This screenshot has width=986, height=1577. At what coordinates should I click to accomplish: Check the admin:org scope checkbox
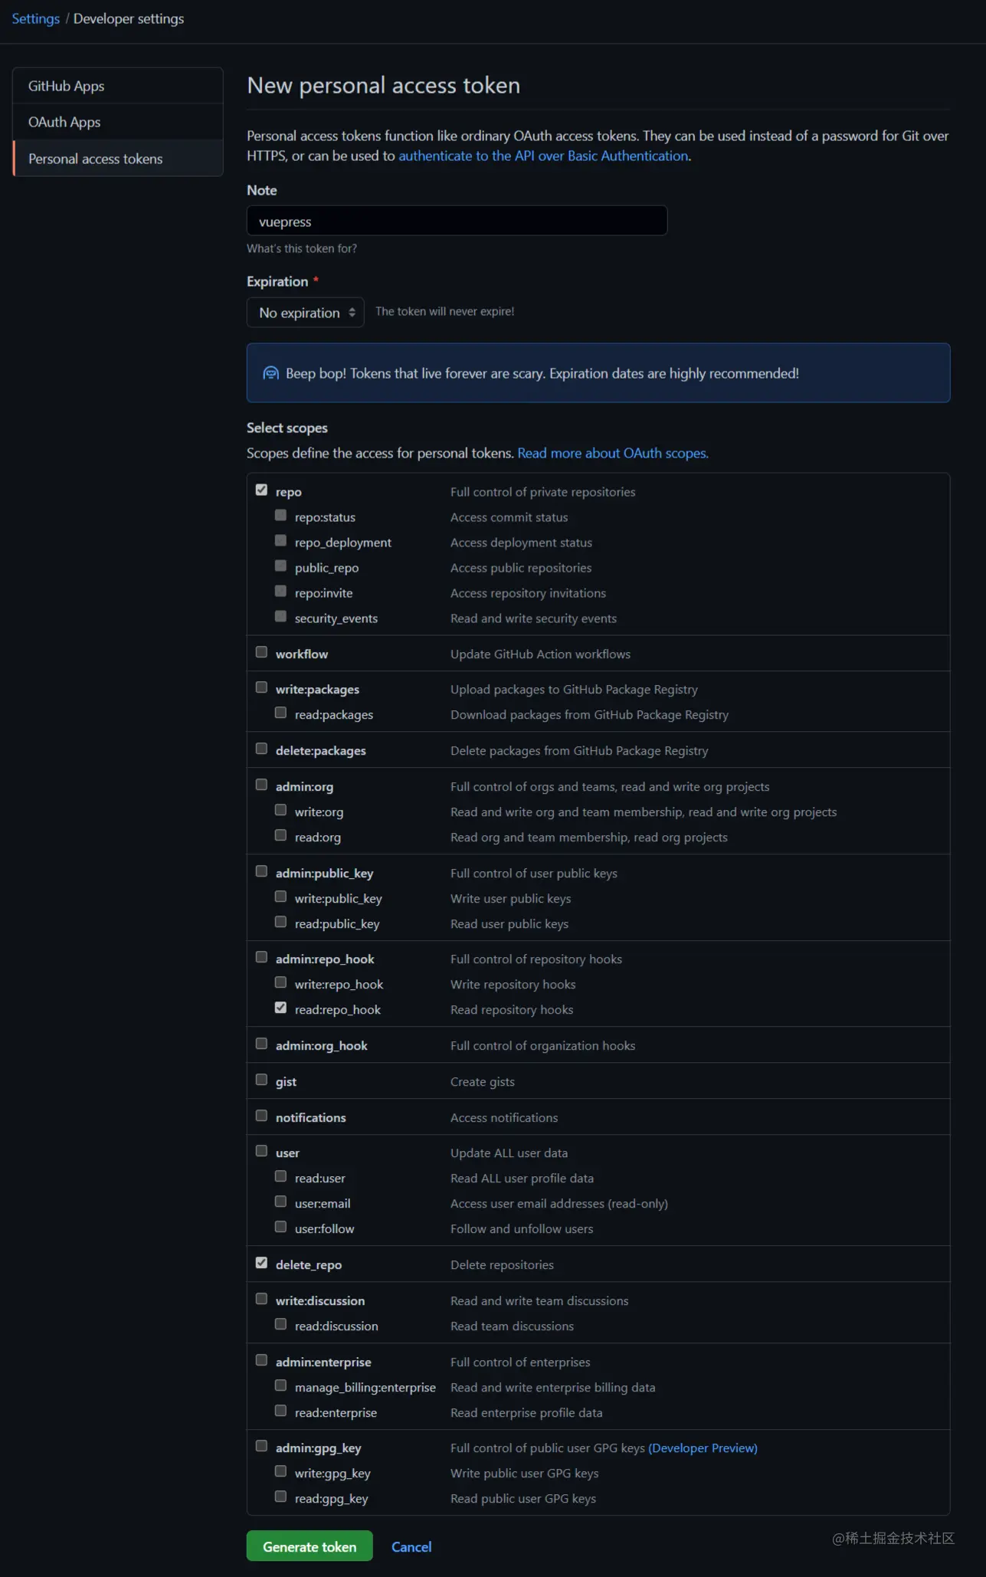point(261,785)
